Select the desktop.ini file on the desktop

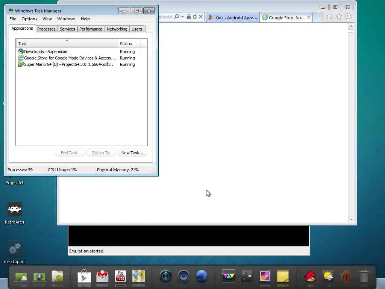pyautogui.click(x=15, y=252)
